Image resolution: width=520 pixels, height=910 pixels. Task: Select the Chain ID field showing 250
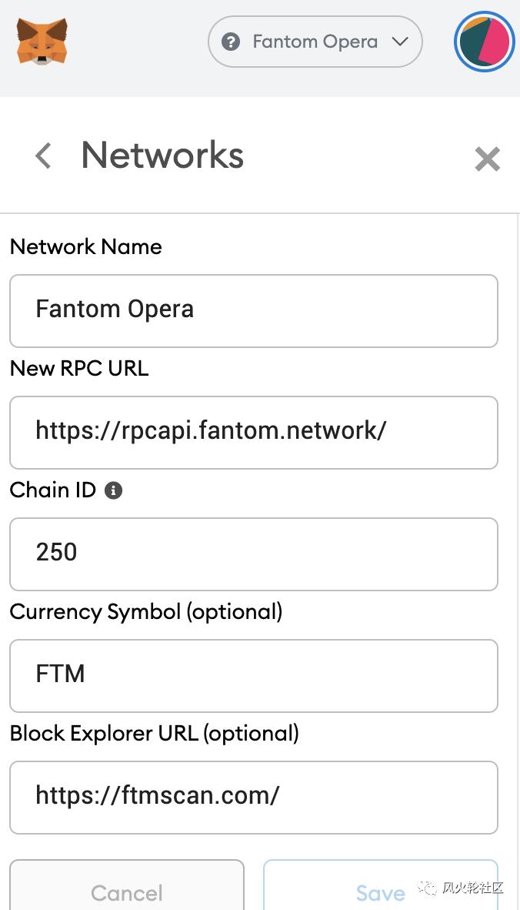(x=254, y=553)
